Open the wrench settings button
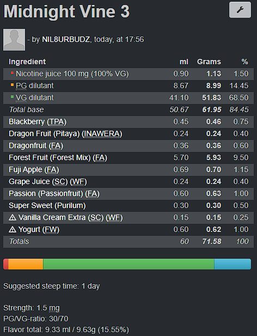 point(240,10)
